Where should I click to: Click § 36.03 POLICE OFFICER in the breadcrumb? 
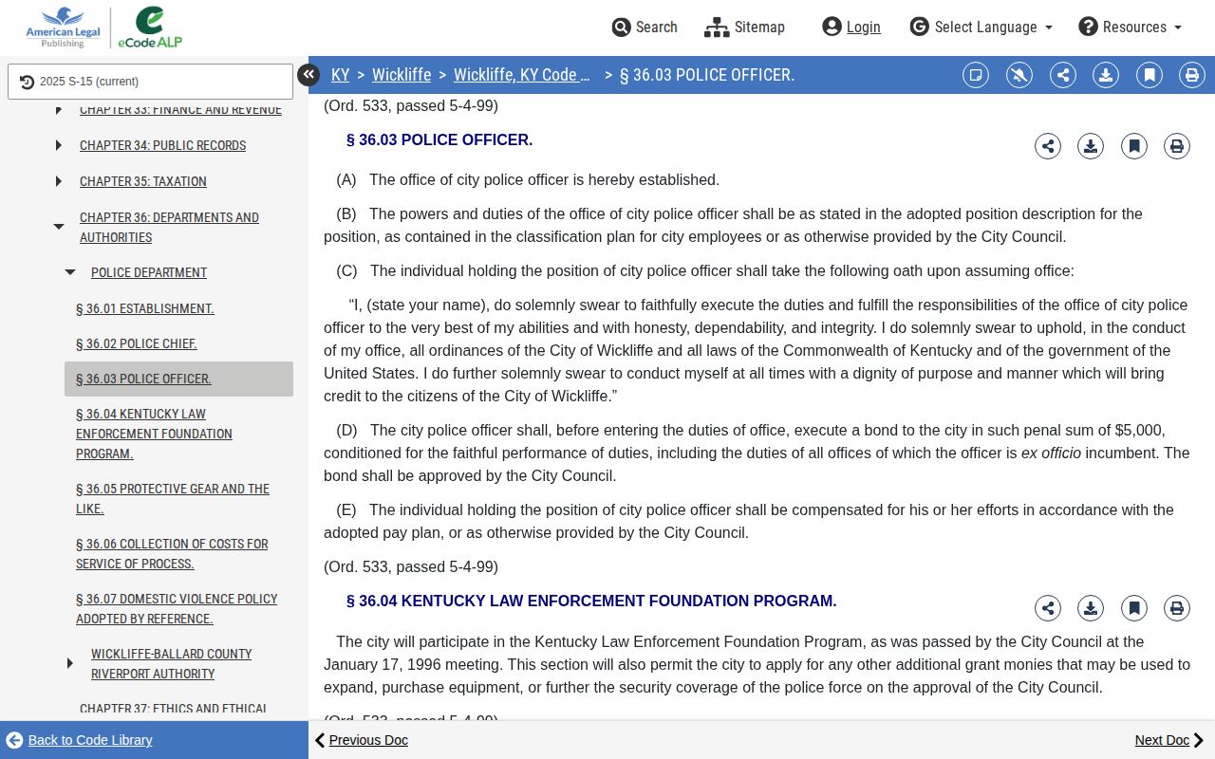pyautogui.click(x=707, y=75)
